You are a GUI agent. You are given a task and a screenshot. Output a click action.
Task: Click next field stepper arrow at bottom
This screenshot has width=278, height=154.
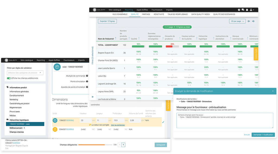pos(124,145)
